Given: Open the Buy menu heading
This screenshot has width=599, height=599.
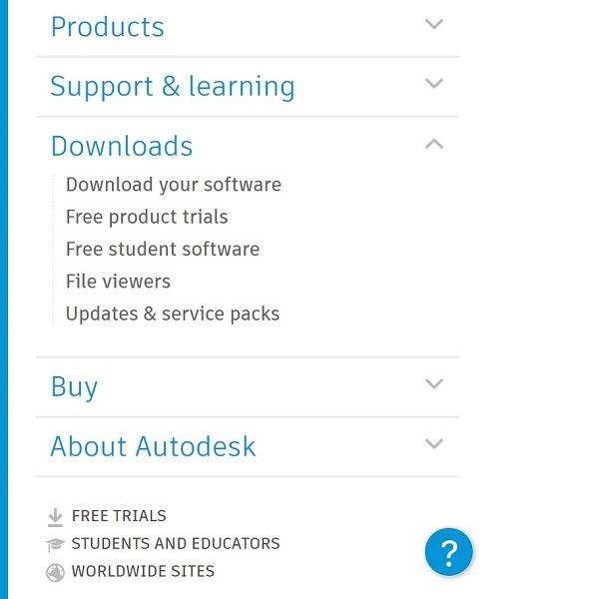Looking at the screenshot, I should click(74, 386).
